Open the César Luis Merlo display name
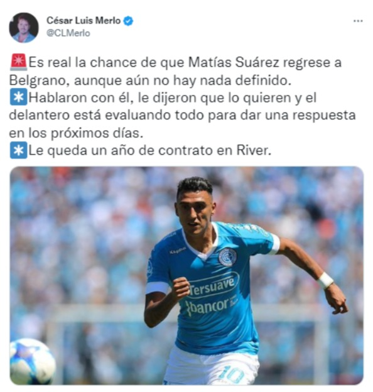Viewport: 373px width, 392px height. coord(84,21)
